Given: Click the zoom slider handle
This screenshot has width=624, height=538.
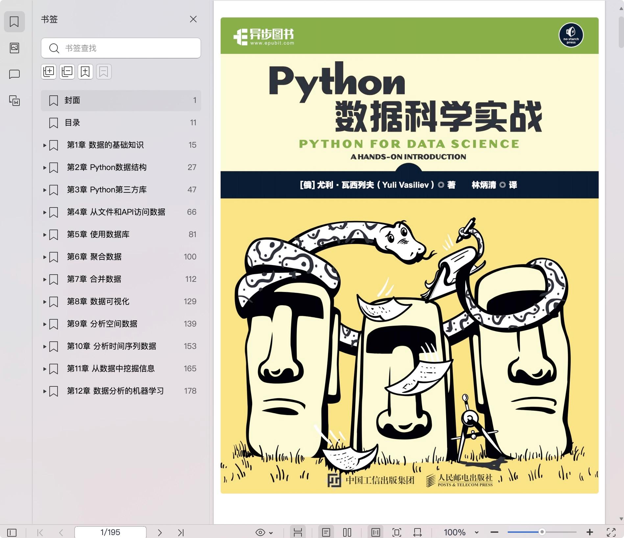Looking at the screenshot, I should (542, 532).
